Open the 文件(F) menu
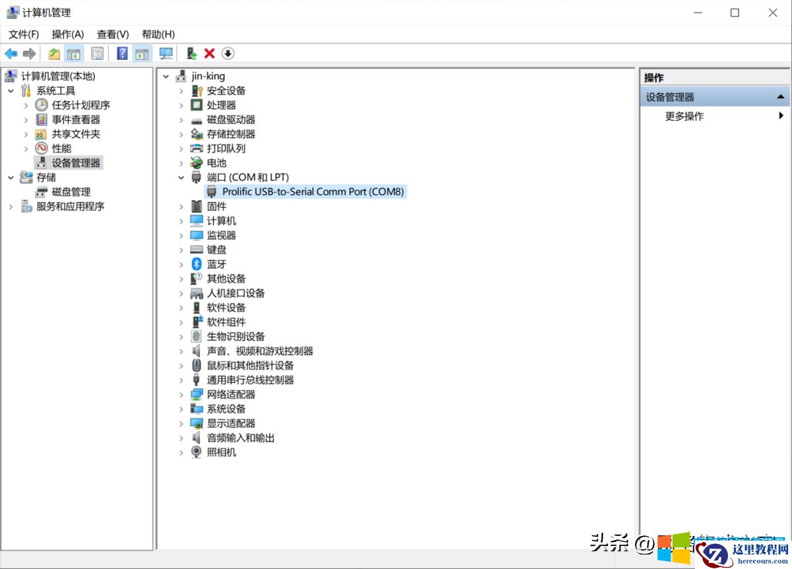Image resolution: width=792 pixels, height=569 pixels. point(24,34)
